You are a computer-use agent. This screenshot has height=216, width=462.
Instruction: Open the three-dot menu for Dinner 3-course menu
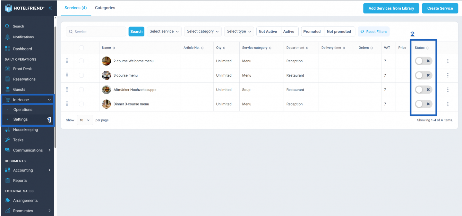point(448,104)
